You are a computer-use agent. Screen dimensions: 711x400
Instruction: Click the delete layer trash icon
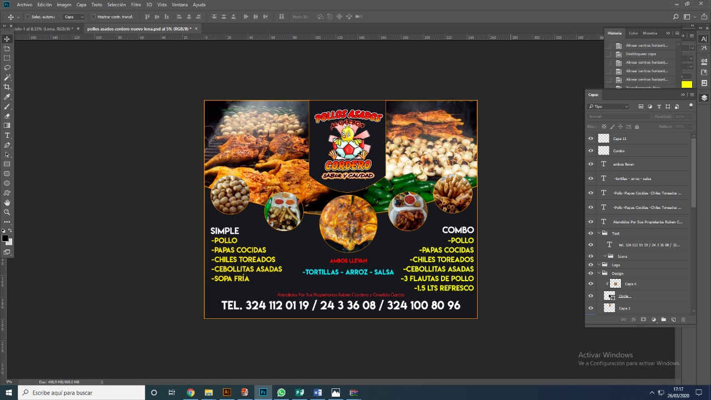(x=683, y=319)
